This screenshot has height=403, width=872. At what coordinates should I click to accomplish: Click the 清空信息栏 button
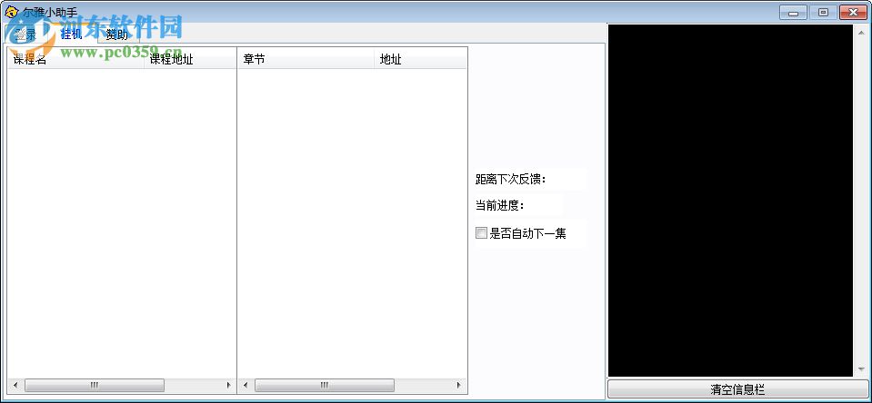[x=737, y=389]
